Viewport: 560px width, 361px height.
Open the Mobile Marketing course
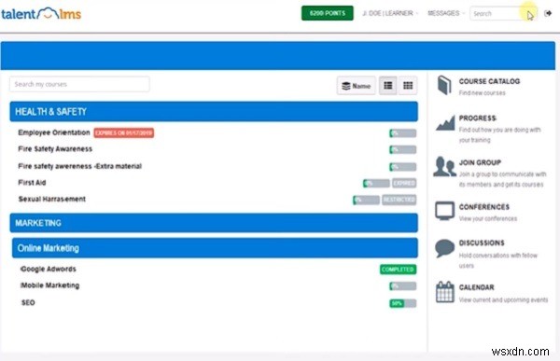[50, 285]
